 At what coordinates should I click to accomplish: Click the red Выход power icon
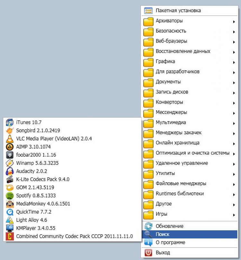tap(148, 253)
